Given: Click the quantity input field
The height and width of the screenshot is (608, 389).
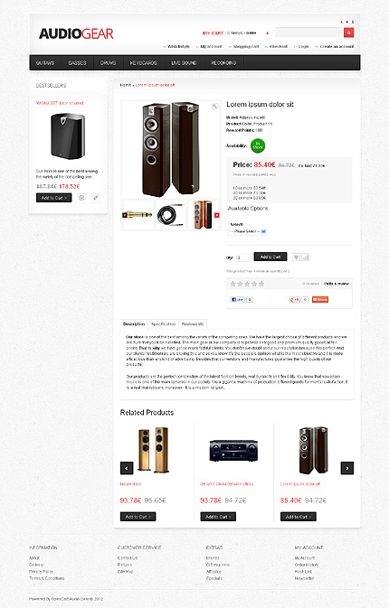Looking at the screenshot, I should tap(243, 257).
